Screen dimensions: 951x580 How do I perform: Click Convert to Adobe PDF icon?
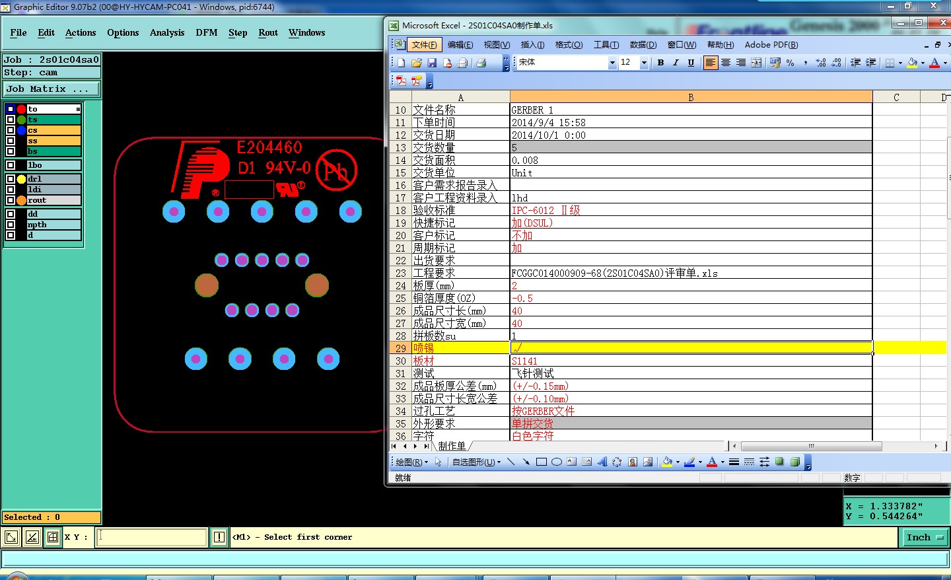click(401, 81)
